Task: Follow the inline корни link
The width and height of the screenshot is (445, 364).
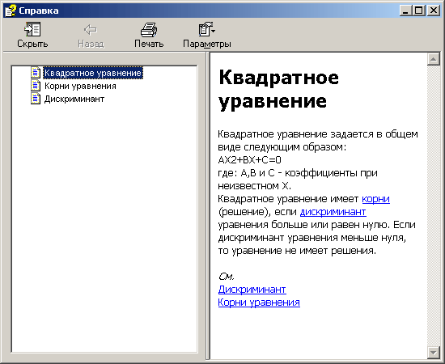Action: (375, 199)
